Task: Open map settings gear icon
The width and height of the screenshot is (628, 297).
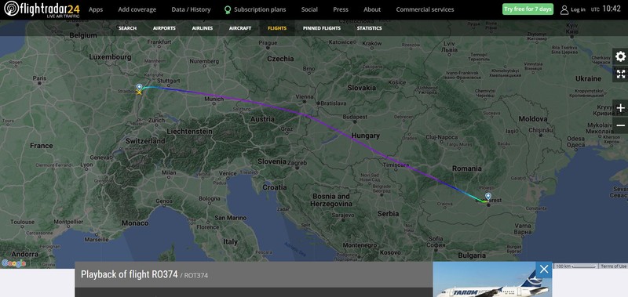Action: pos(620,56)
